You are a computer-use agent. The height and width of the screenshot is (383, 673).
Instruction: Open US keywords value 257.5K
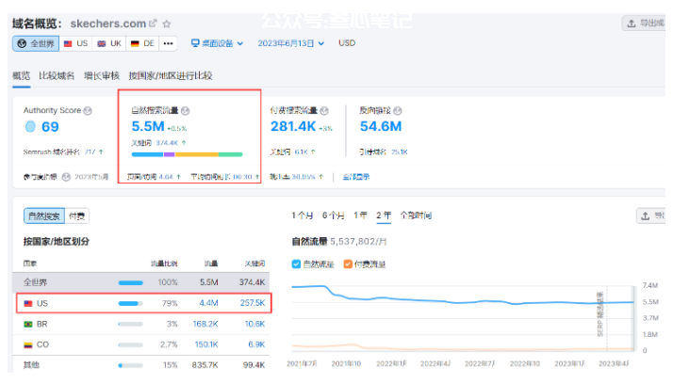(x=253, y=303)
